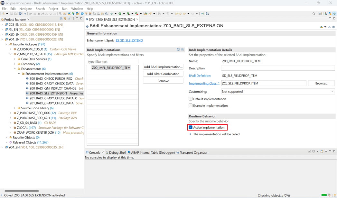The image size is (337, 198).
Task: Select the ABAP perspective icon at top right
Action: 334,14
